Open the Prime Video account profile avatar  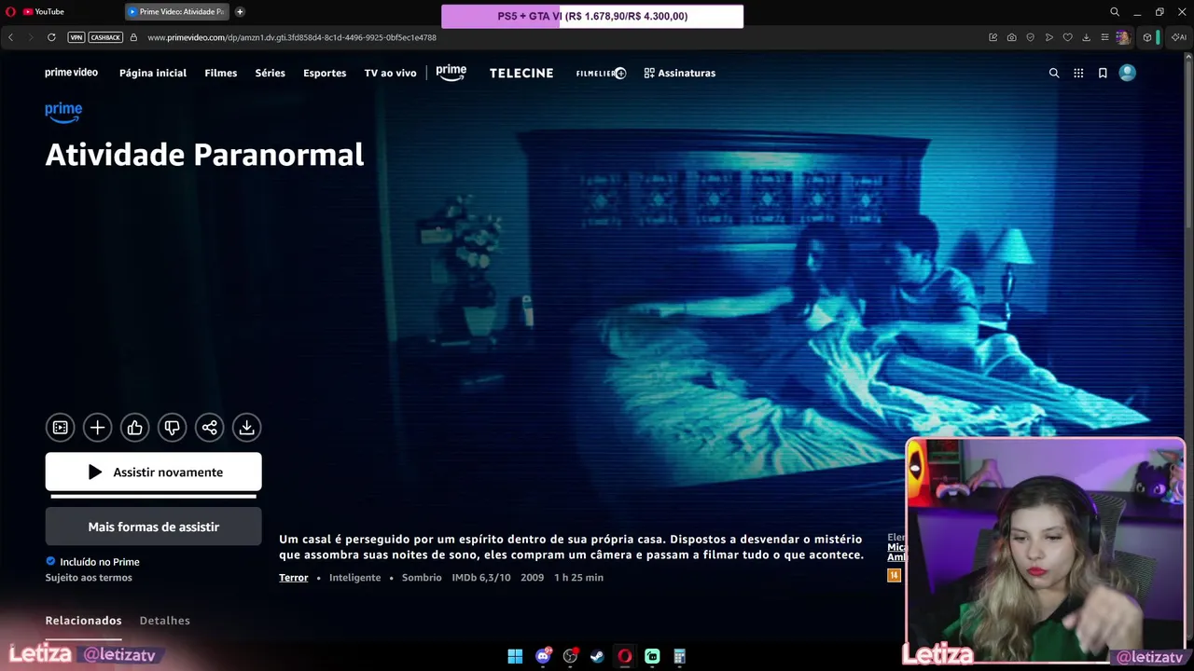1128,73
